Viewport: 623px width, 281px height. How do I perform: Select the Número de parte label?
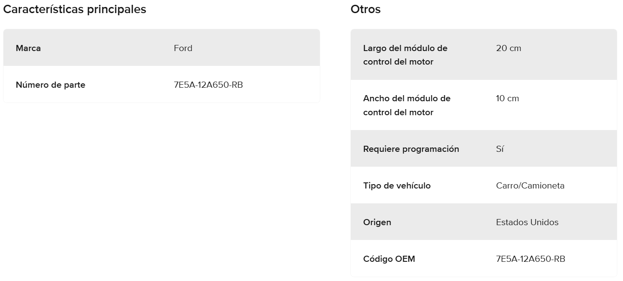click(x=51, y=85)
